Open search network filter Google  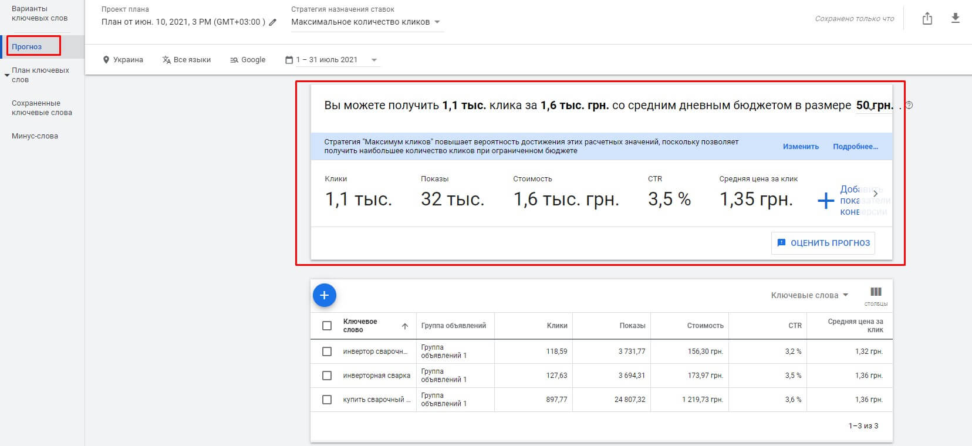[x=248, y=60]
